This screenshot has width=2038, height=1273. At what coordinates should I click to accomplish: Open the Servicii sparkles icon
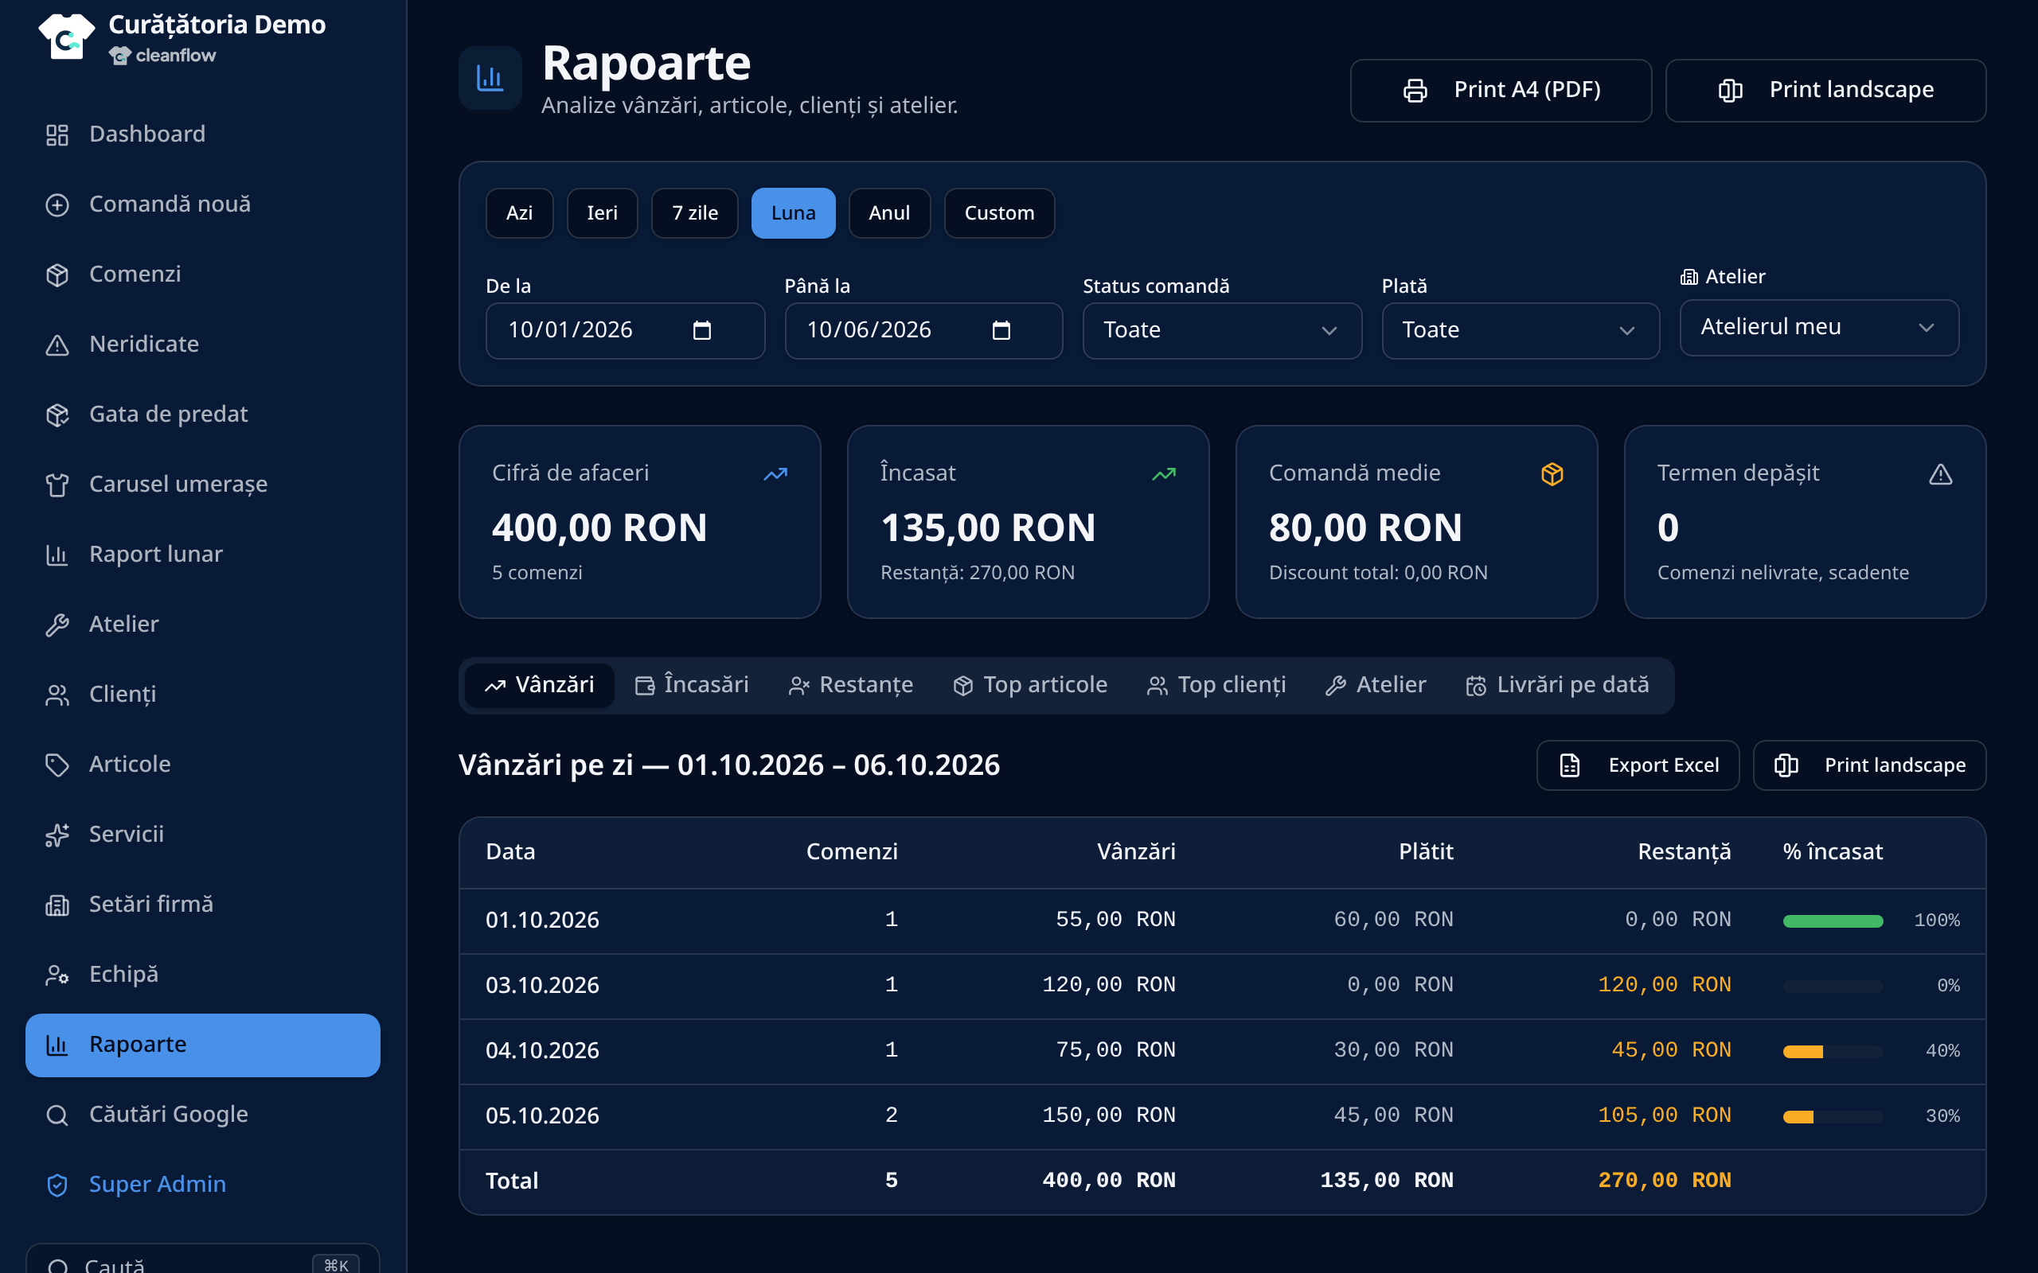pos(57,835)
